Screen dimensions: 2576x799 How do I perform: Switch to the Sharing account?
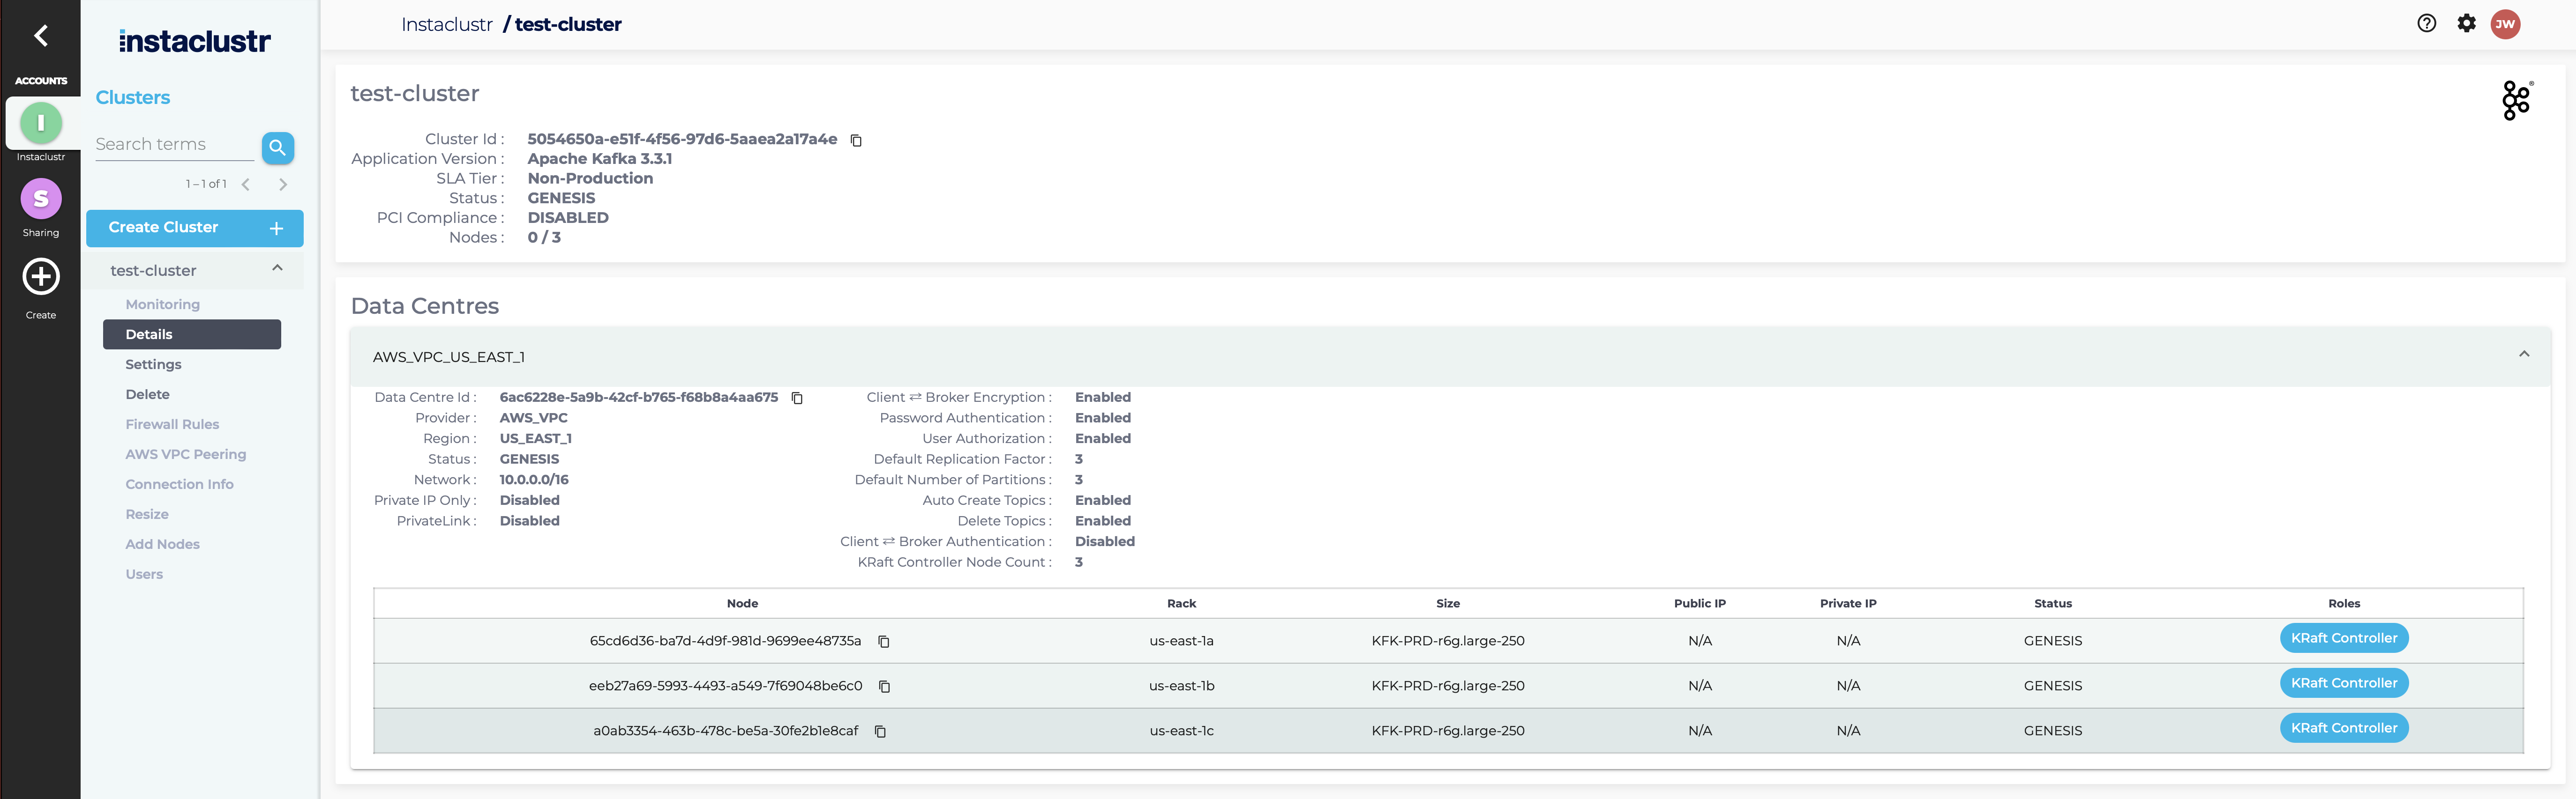pyautogui.click(x=41, y=199)
